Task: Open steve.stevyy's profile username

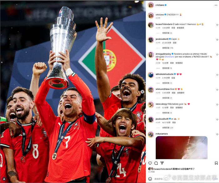Action: pyautogui.click(x=161, y=104)
